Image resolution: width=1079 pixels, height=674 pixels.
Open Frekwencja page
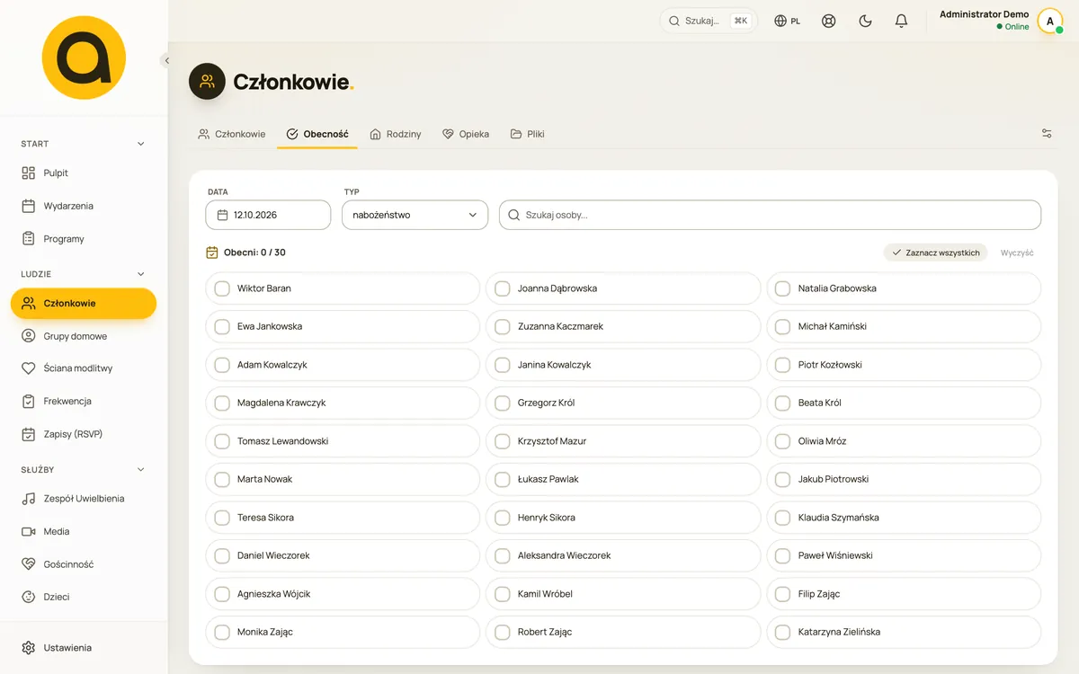(84, 402)
